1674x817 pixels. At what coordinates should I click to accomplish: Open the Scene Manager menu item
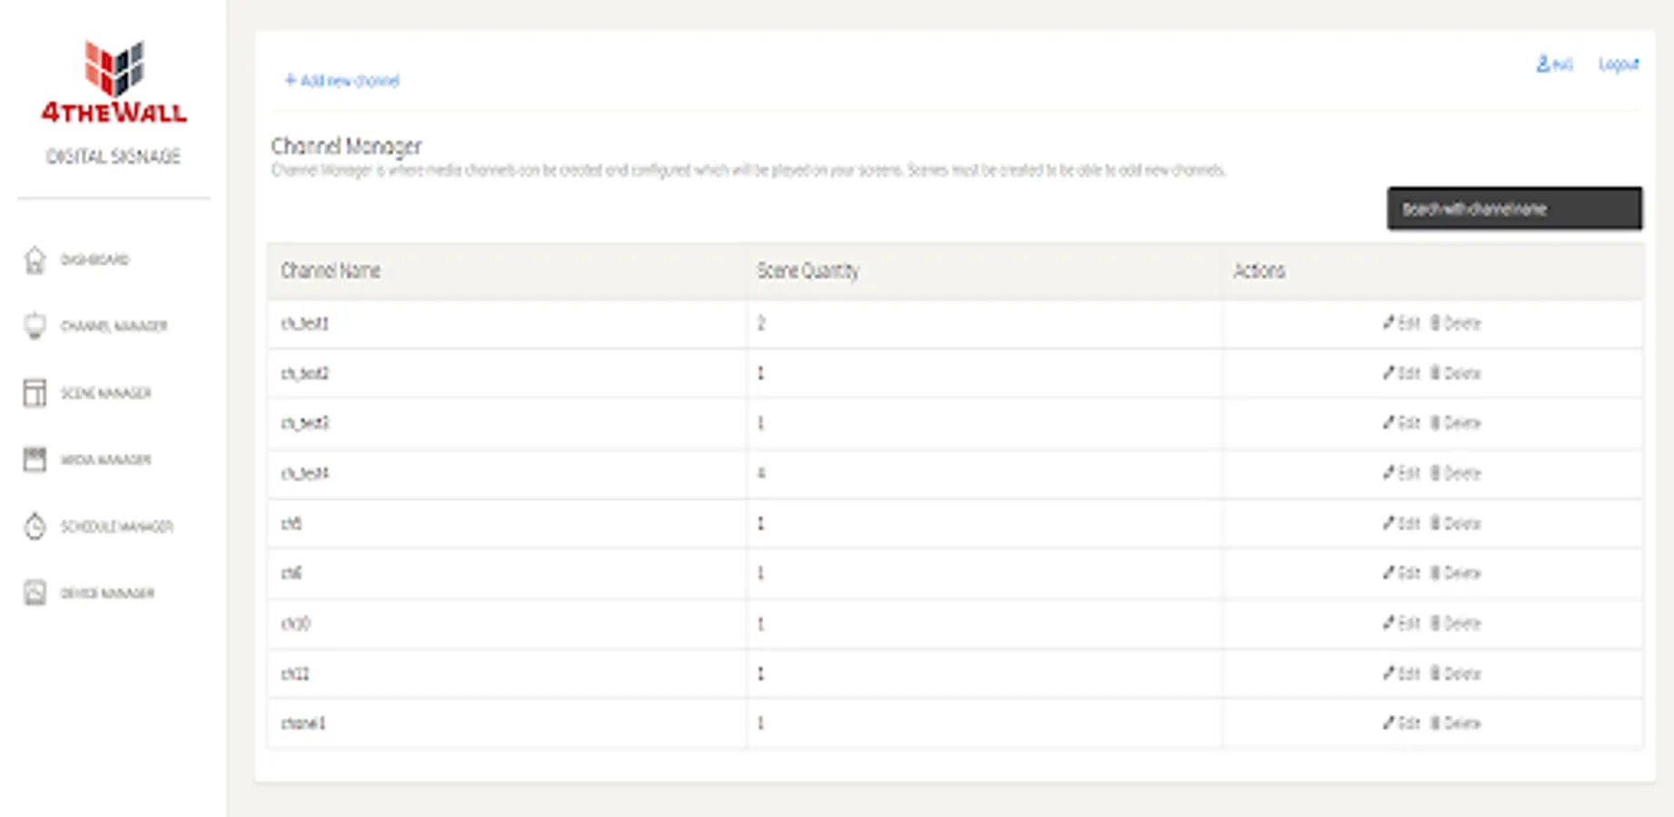click(105, 393)
